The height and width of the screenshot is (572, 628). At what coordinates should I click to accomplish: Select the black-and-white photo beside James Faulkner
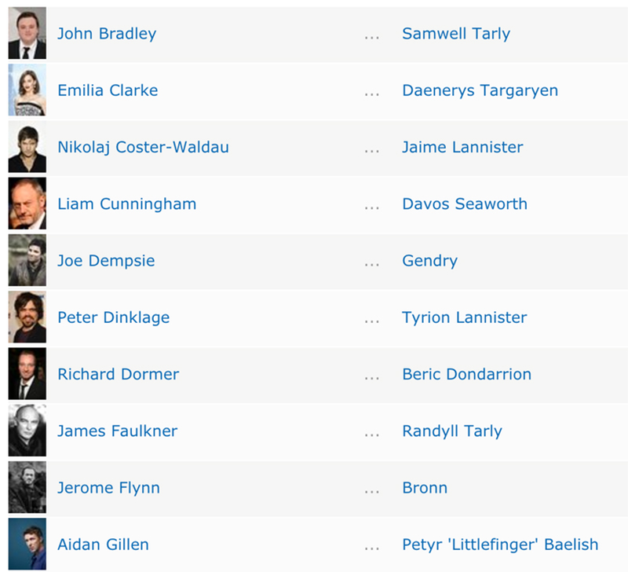pyautogui.click(x=27, y=431)
